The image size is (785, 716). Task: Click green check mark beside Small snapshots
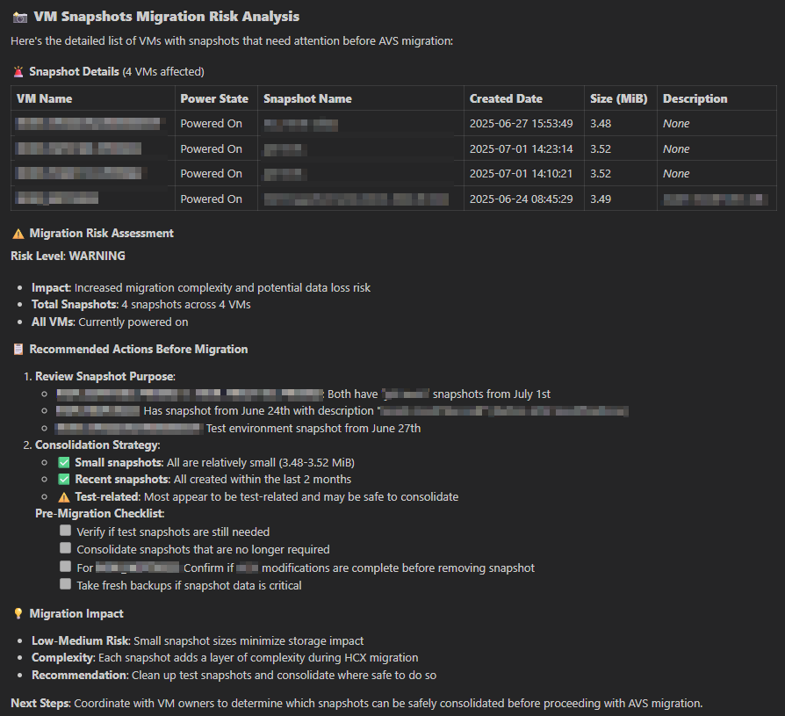(x=63, y=462)
